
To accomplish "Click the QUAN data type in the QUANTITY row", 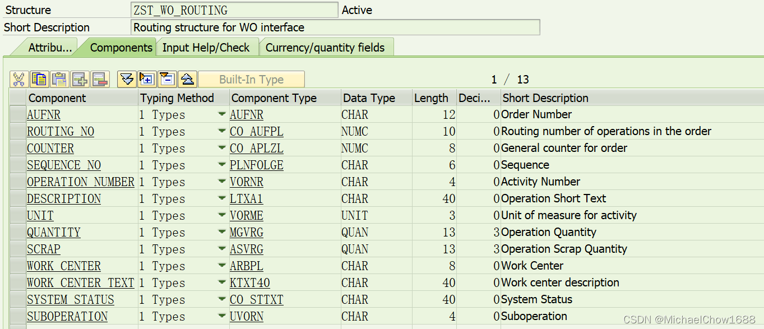I will (x=355, y=233).
